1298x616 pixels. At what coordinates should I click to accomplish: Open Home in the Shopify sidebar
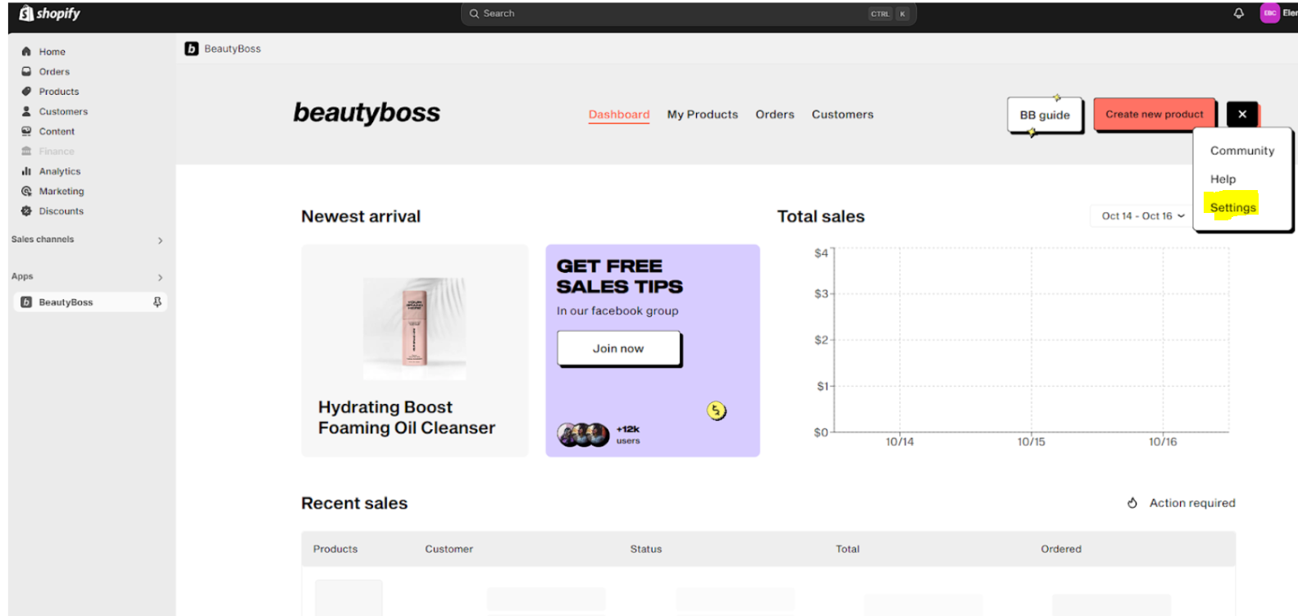pyautogui.click(x=52, y=52)
